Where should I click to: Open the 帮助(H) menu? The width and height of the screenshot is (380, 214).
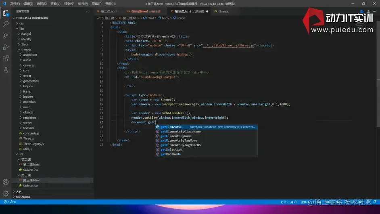[x=110, y=4]
